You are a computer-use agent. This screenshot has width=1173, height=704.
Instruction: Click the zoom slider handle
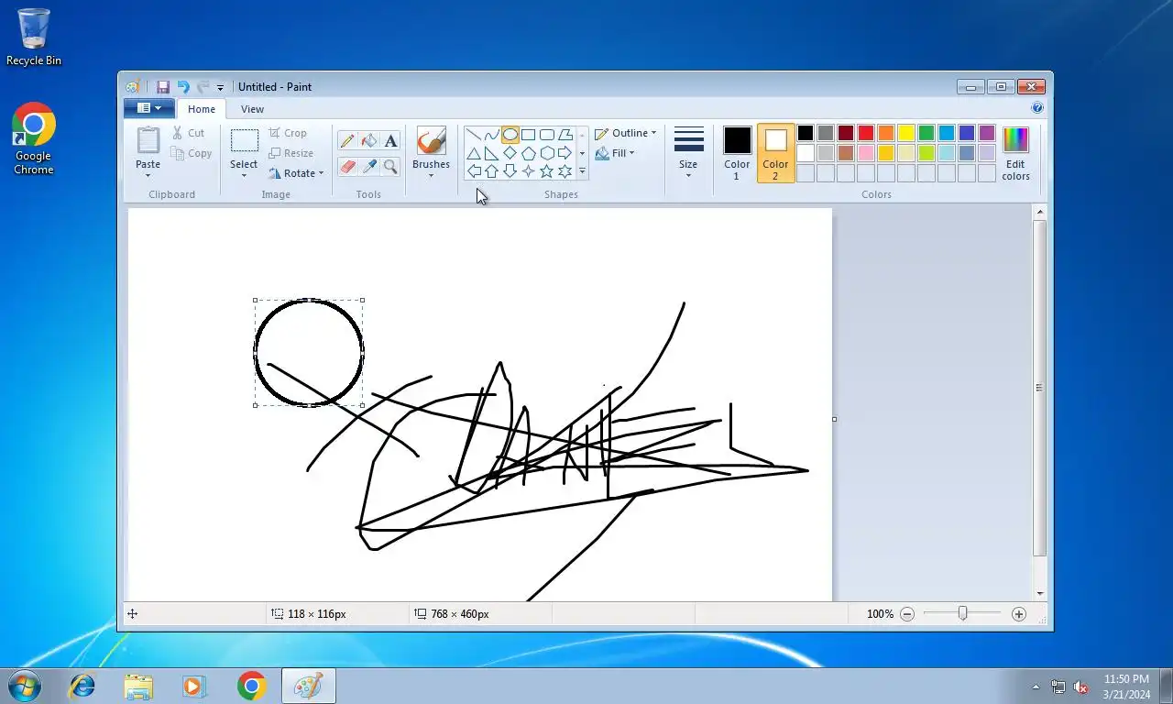[x=962, y=613]
